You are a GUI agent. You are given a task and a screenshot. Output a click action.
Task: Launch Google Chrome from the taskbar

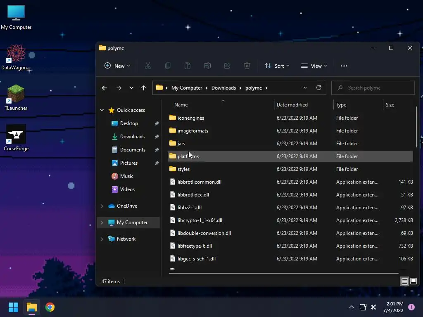click(50, 307)
